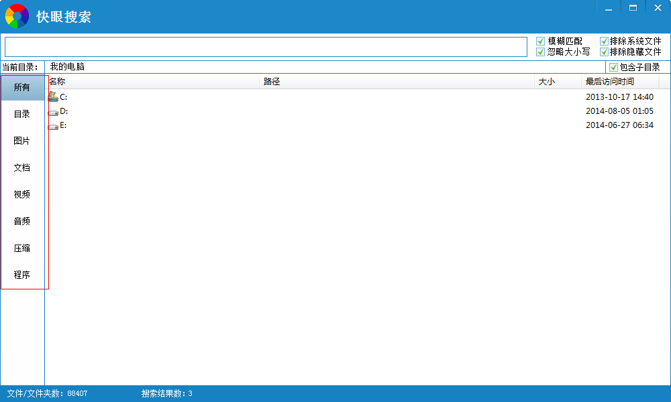Image resolution: width=671 pixels, height=402 pixels.
Task: Select the C: drive icon
Action: [x=53, y=96]
